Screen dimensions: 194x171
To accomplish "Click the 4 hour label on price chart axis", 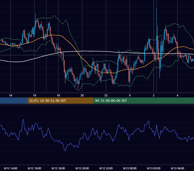I will pos(177,95).
